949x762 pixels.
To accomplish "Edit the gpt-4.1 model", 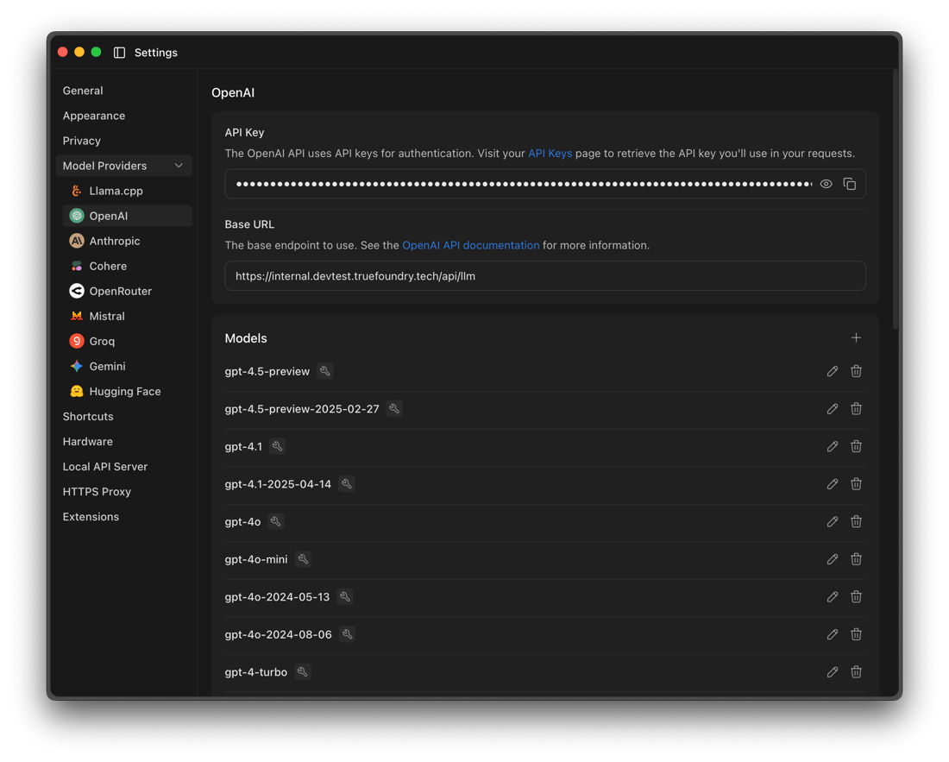I will (x=833, y=446).
